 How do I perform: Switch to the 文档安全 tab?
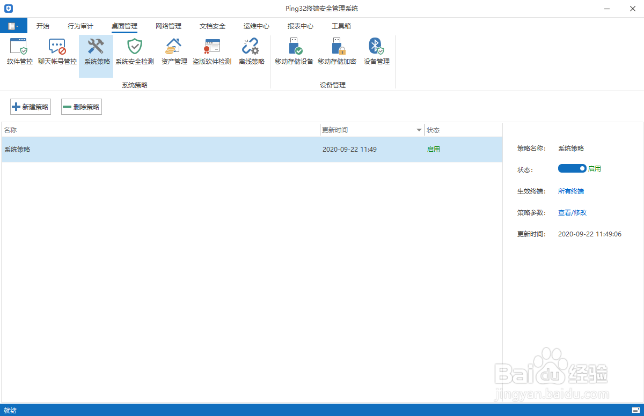(213, 26)
